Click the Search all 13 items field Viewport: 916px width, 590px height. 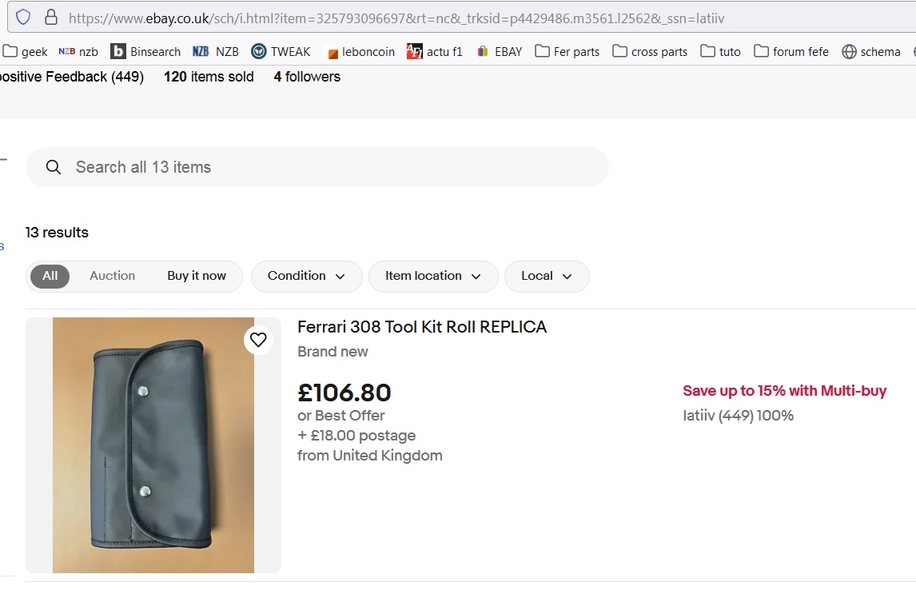pyautogui.click(x=320, y=167)
